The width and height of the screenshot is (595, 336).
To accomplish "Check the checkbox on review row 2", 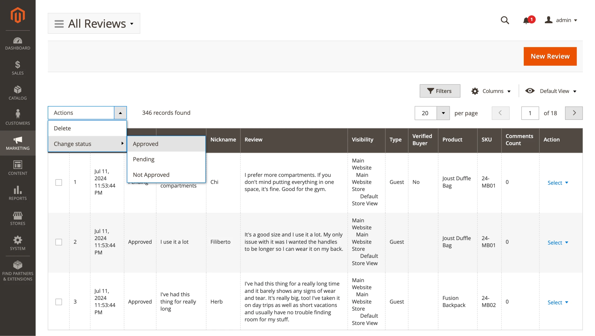I will [x=58, y=242].
